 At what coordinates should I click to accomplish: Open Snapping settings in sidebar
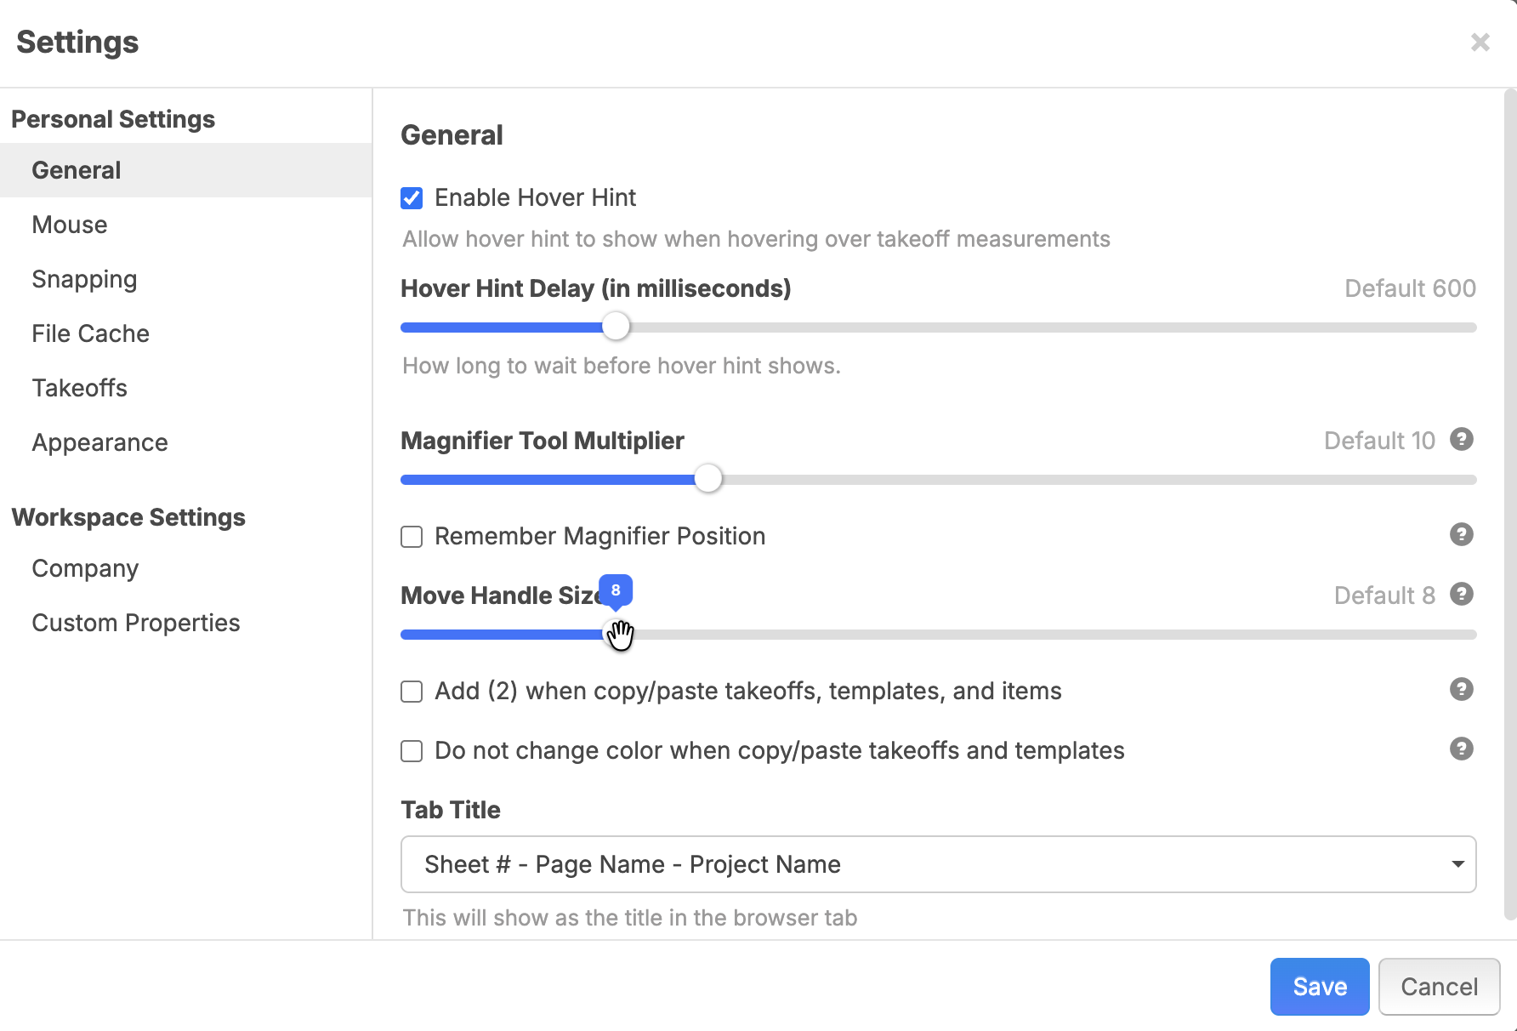pyautogui.click(x=84, y=279)
